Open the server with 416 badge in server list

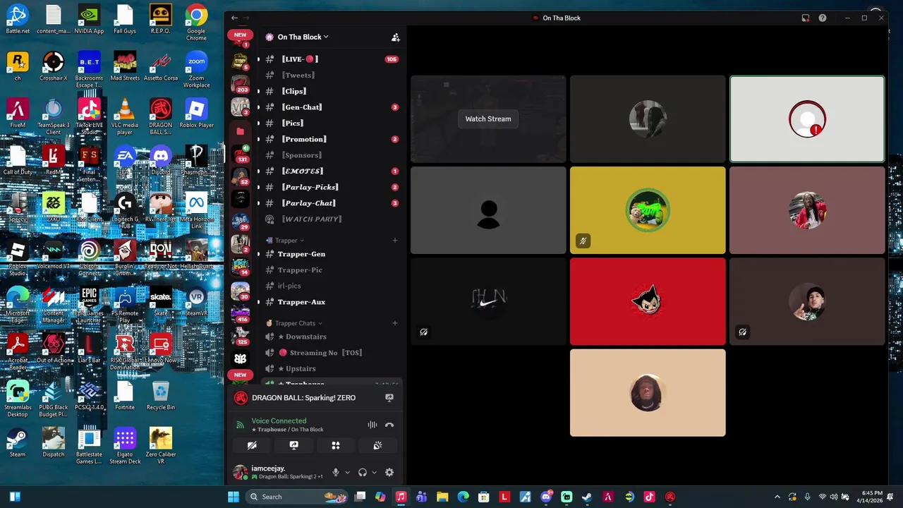coord(241,313)
